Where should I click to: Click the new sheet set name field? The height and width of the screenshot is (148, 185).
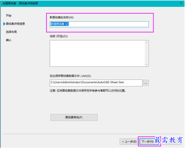(x=99, y=24)
